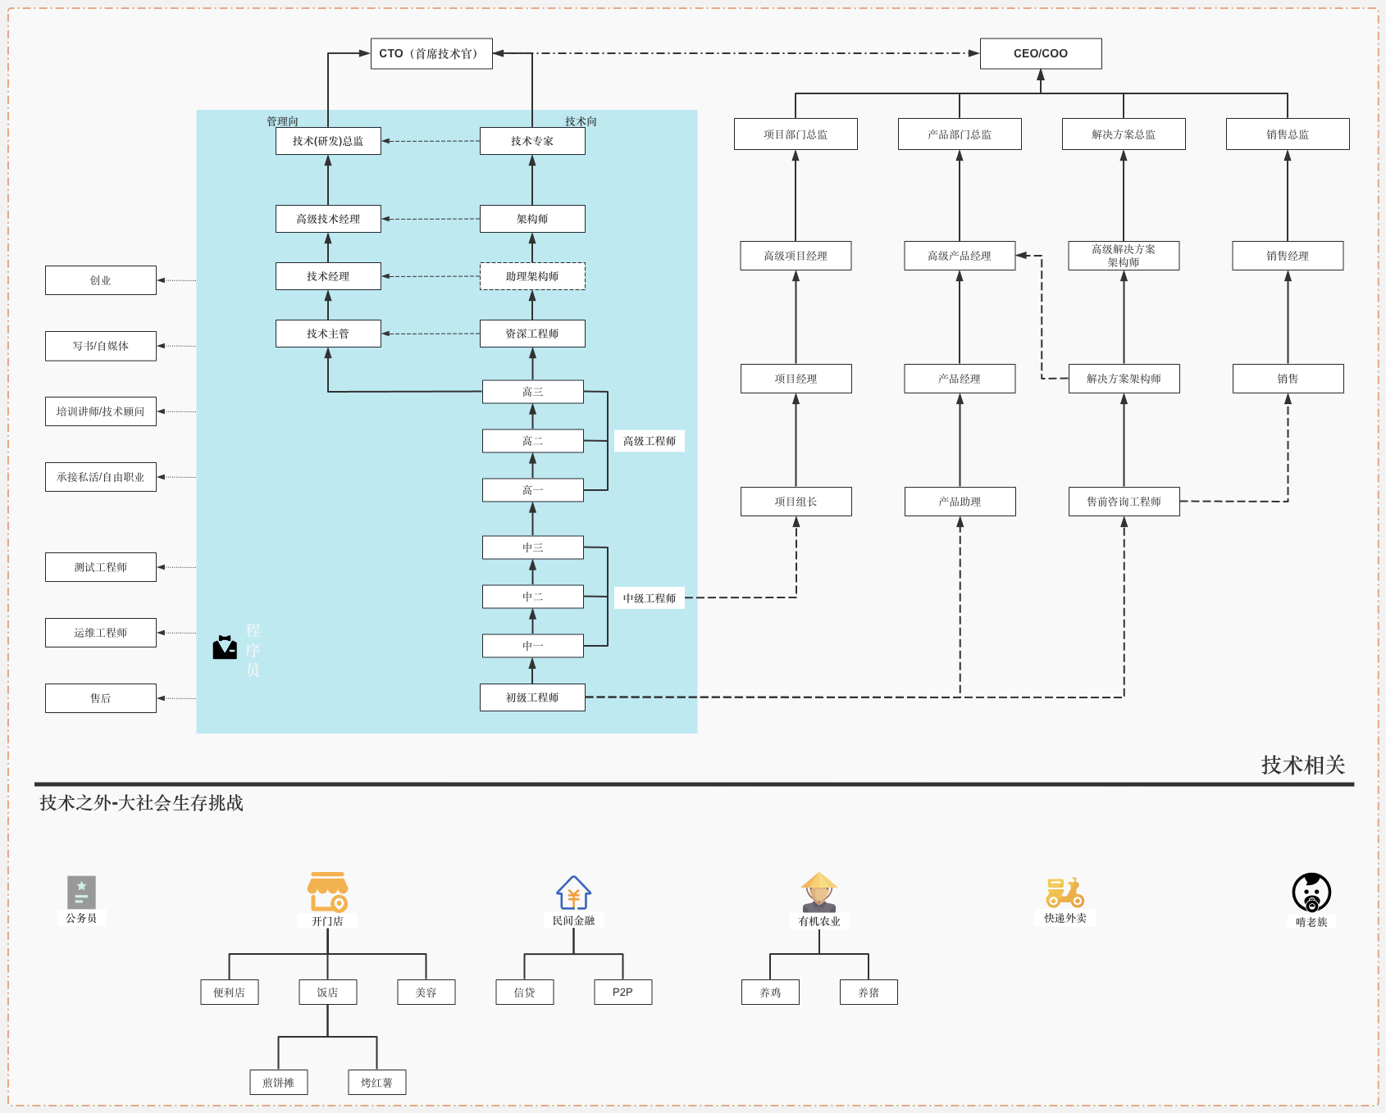This screenshot has width=1386, height=1113.
Task: Click the P2P box
Action: pos(623,993)
